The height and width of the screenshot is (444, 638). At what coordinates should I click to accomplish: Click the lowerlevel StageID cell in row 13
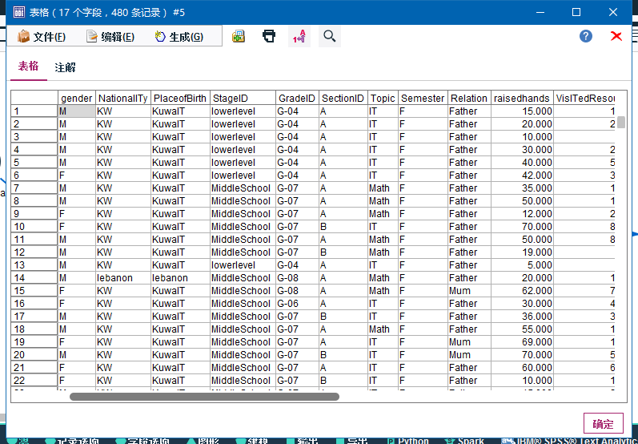tap(243, 265)
